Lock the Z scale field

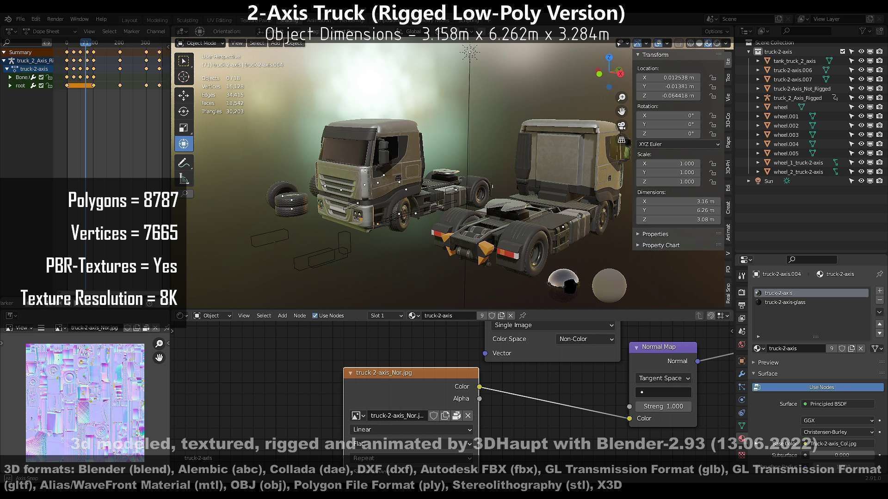pos(713,182)
